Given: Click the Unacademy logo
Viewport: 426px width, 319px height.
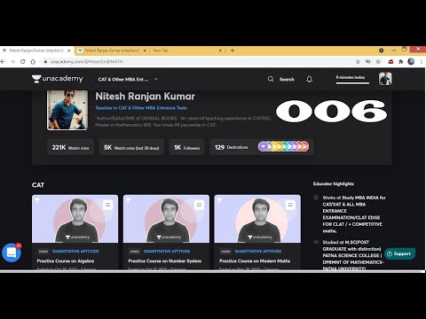Looking at the screenshot, I should pos(58,79).
